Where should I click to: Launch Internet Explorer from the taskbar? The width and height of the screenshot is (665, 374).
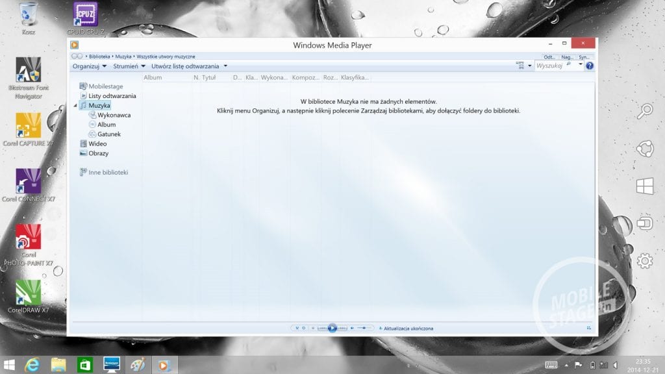click(32, 365)
